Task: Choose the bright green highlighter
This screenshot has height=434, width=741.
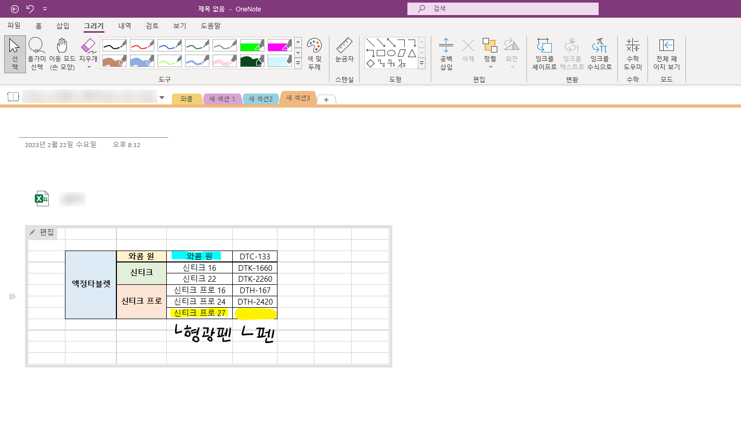Action: pos(253,45)
